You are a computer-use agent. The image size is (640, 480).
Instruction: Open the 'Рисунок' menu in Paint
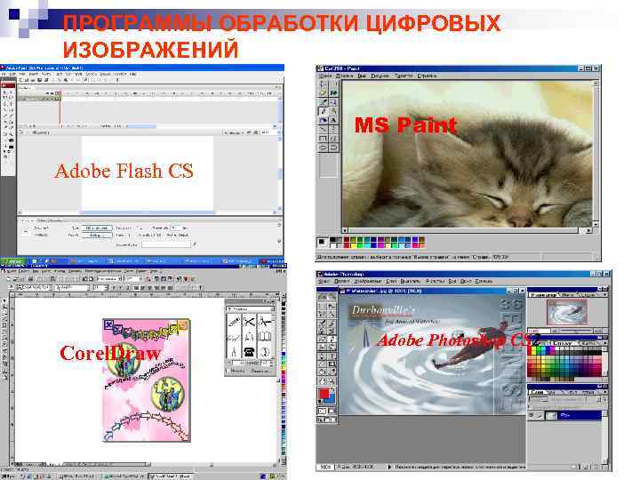click(380, 76)
